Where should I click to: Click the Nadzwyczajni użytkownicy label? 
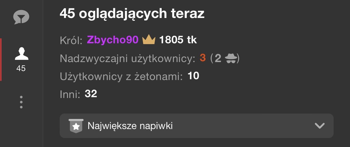128,58
